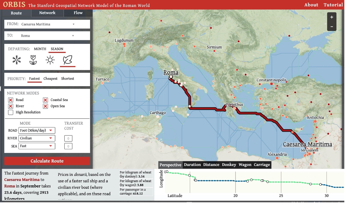The image size is (345, 203).
Task: Open the SEA mode dropdown Fast
Action: 37,146
